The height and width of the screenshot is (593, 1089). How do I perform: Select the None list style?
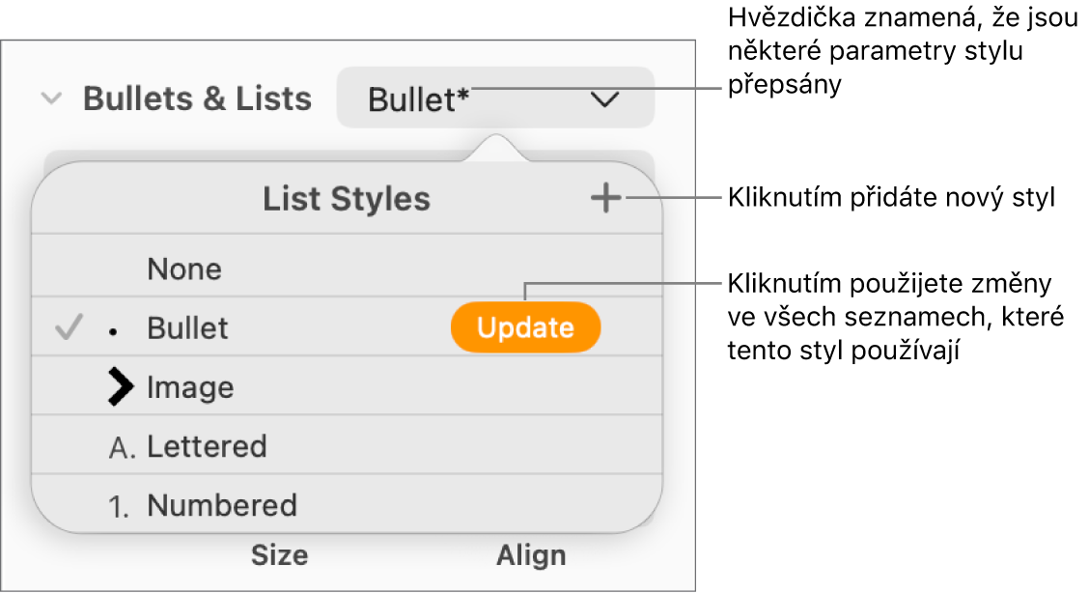(183, 268)
